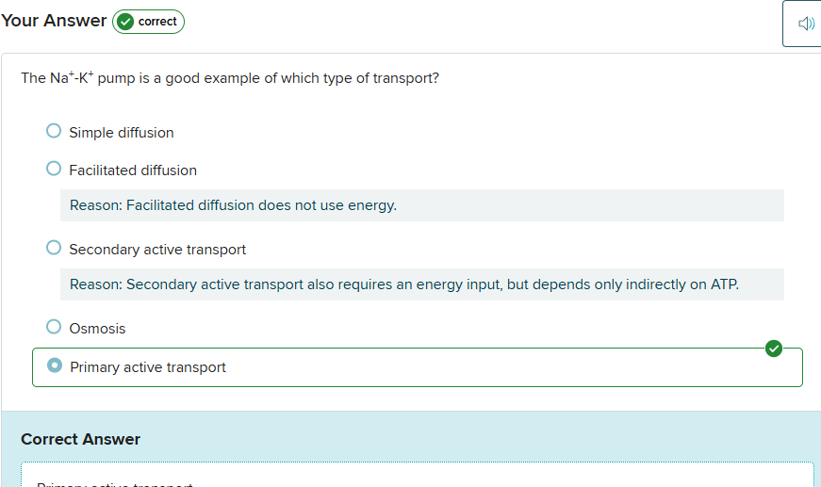Click the "Secondary active transport" answer label text
This screenshot has height=487, width=821.
click(157, 250)
